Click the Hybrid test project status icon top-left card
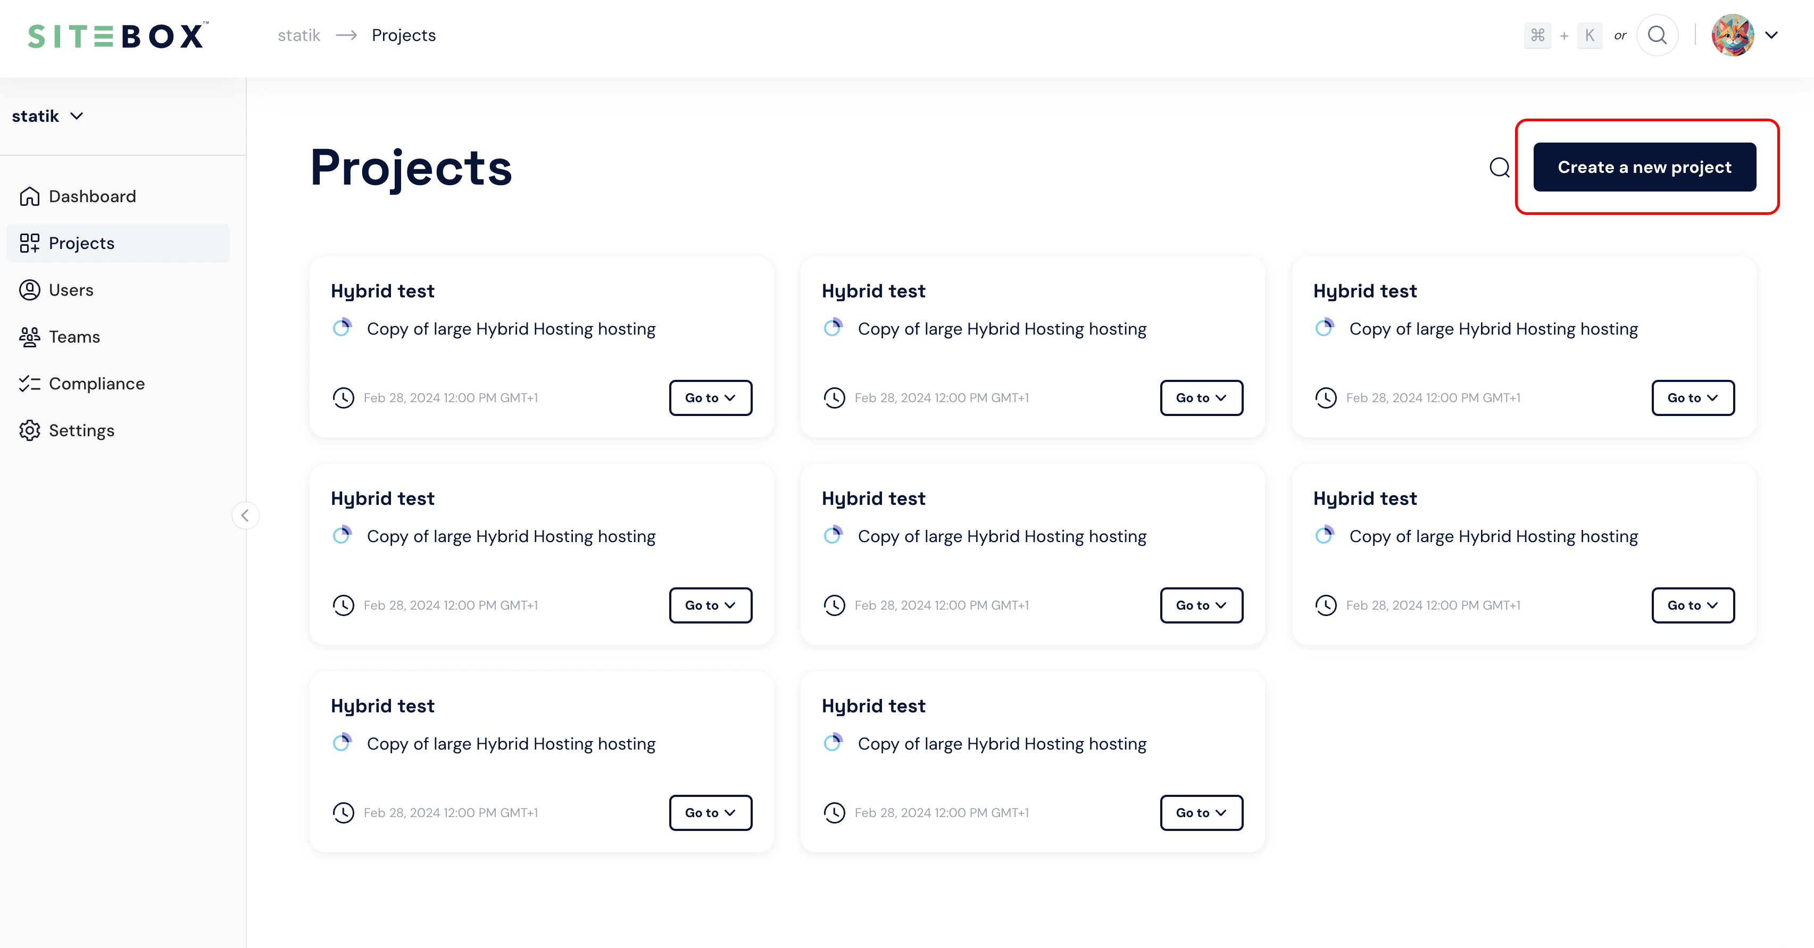The height and width of the screenshot is (948, 1814). 342,328
